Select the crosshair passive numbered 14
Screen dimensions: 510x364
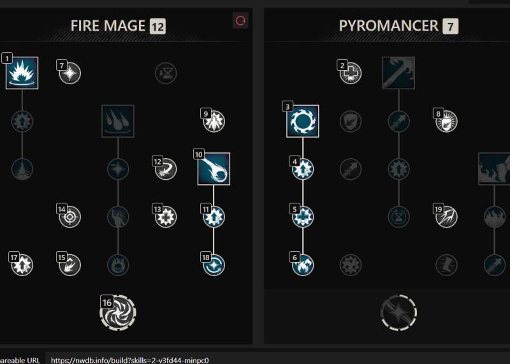(70, 217)
